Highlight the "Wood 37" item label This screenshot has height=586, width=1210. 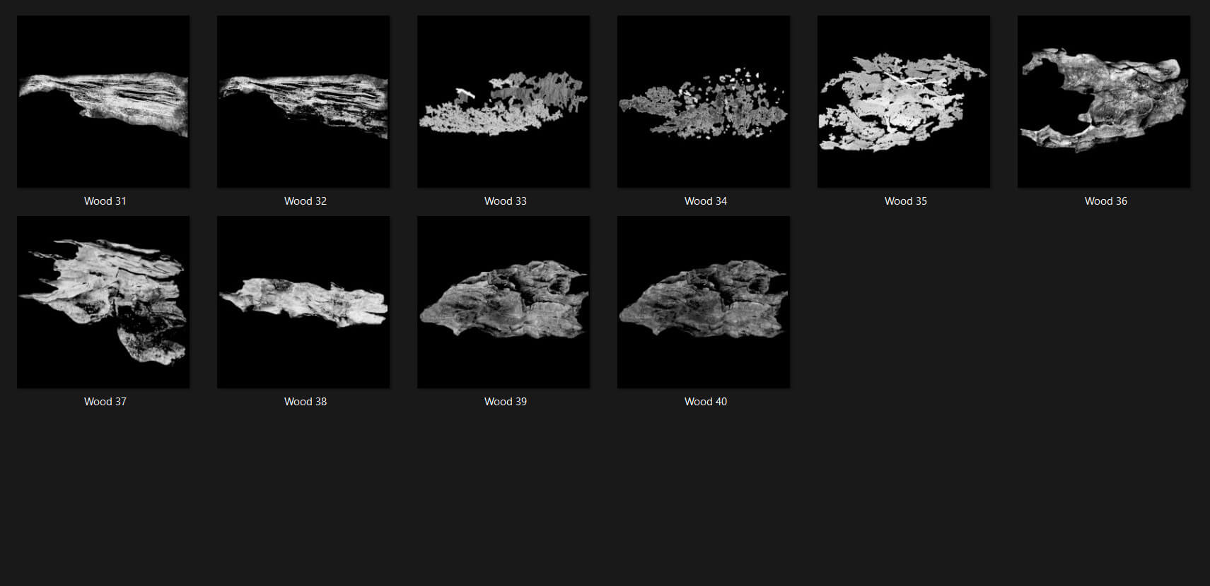[x=105, y=402]
